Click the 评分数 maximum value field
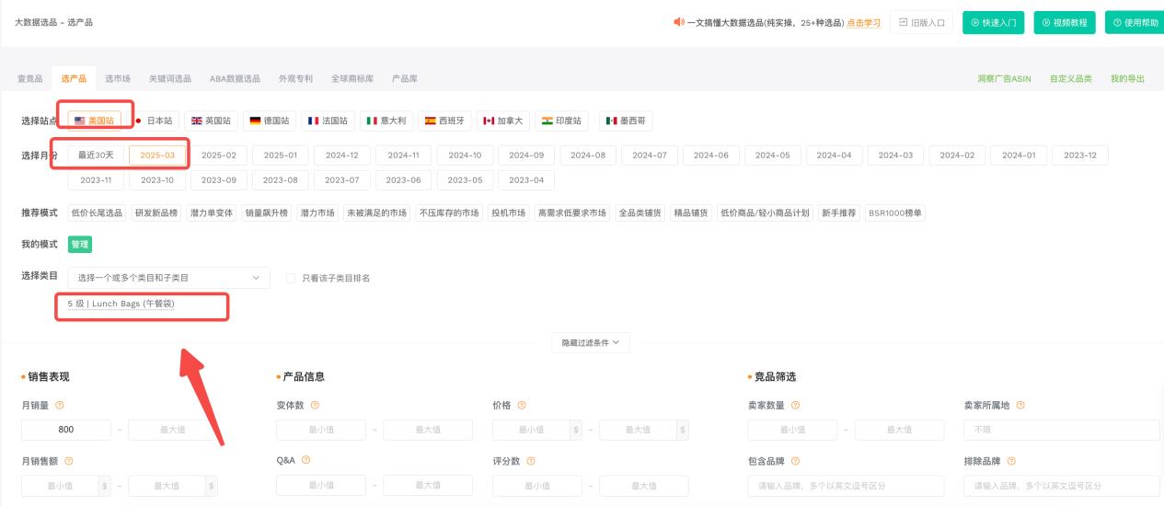The image size is (1164, 506). (x=644, y=486)
